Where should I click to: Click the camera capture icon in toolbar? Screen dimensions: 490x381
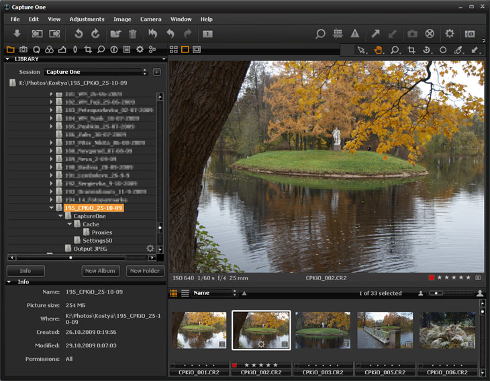pyautogui.click(x=412, y=34)
